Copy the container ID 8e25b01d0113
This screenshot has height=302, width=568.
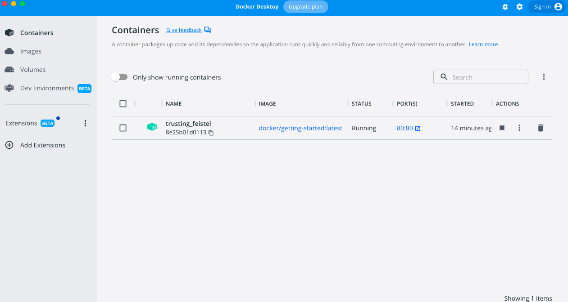[211, 133]
